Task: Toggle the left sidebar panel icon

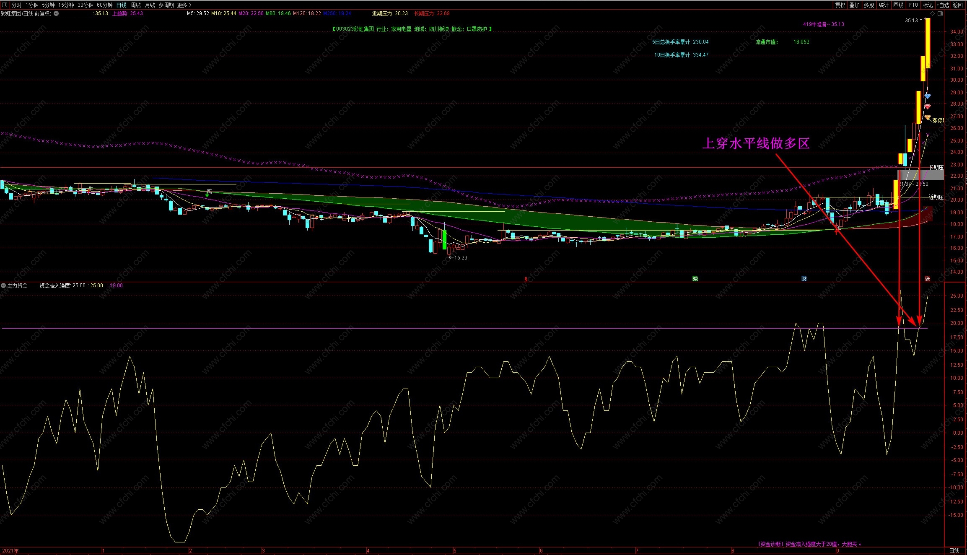Action: coord(5,5)
